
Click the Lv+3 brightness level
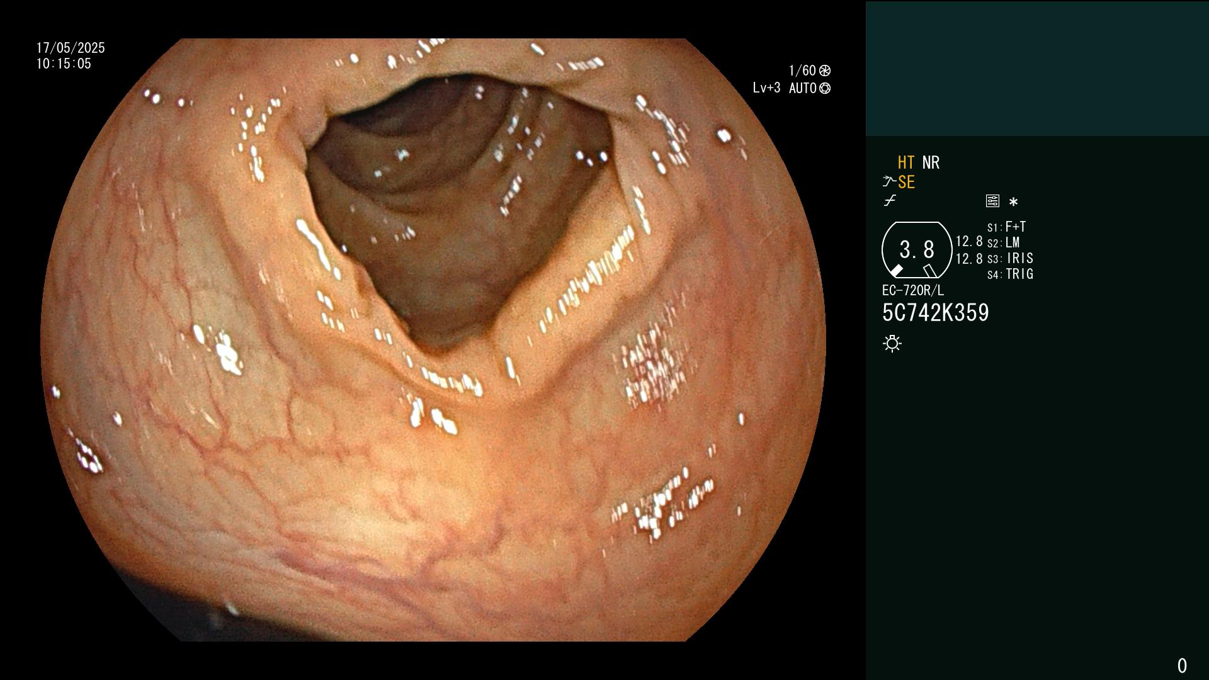click(x=766, y=88)
